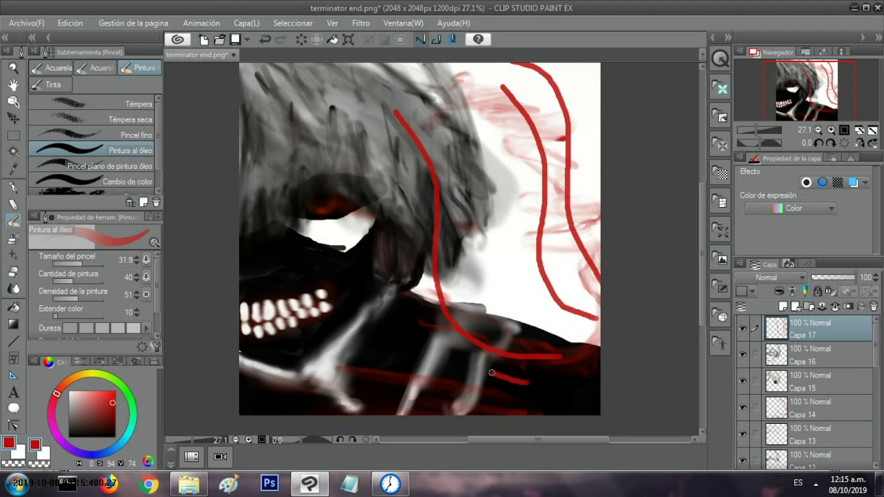
Task: Select the Hand move tool
Action: [x=13, y=85]
